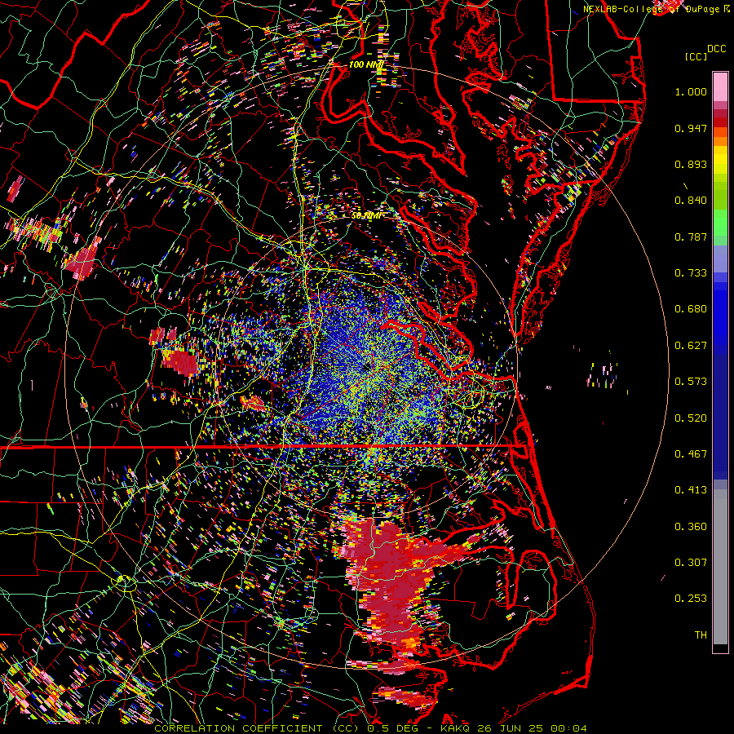Viewport: 734px width, 734px height.
Task: Select the 0.627 legend value
Action: coord(691,346)
